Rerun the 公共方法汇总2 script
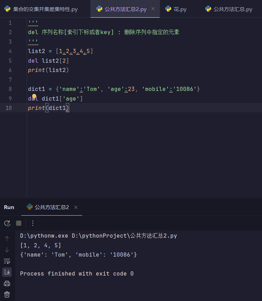This screenshot has height=301, width=262. point(7,223)
